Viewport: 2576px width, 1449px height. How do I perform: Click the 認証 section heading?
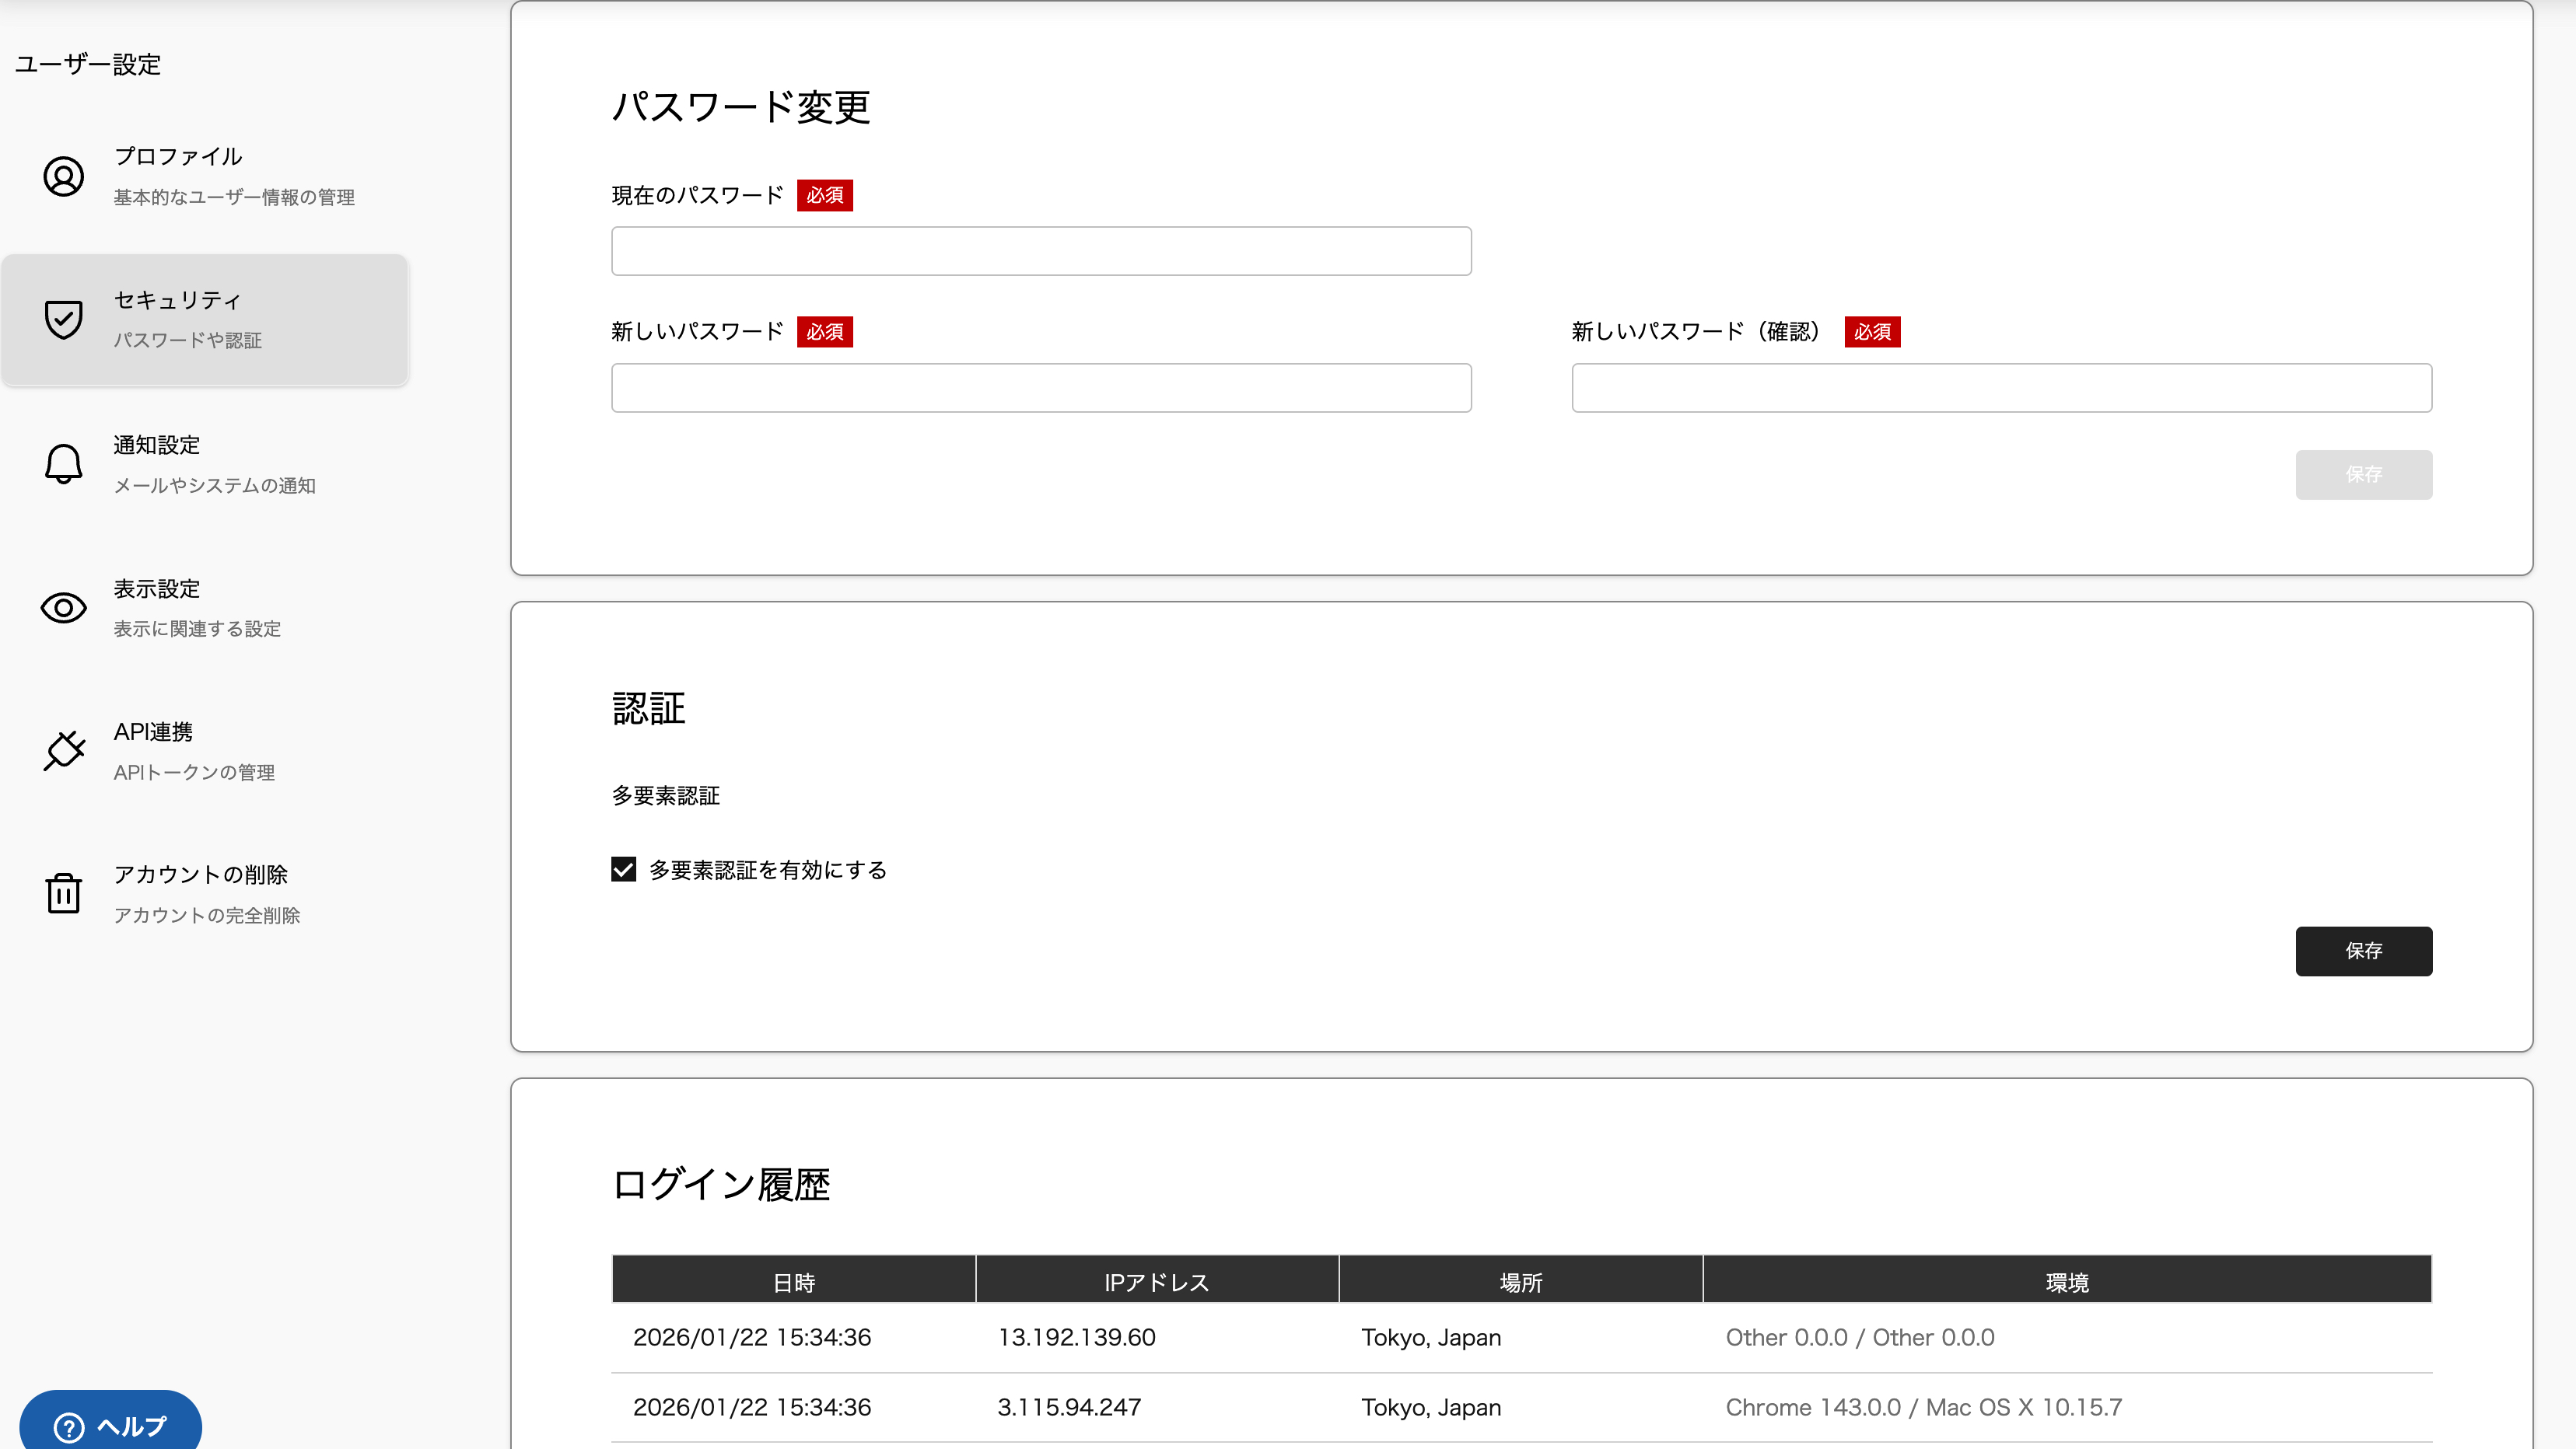tap(648, 708)
